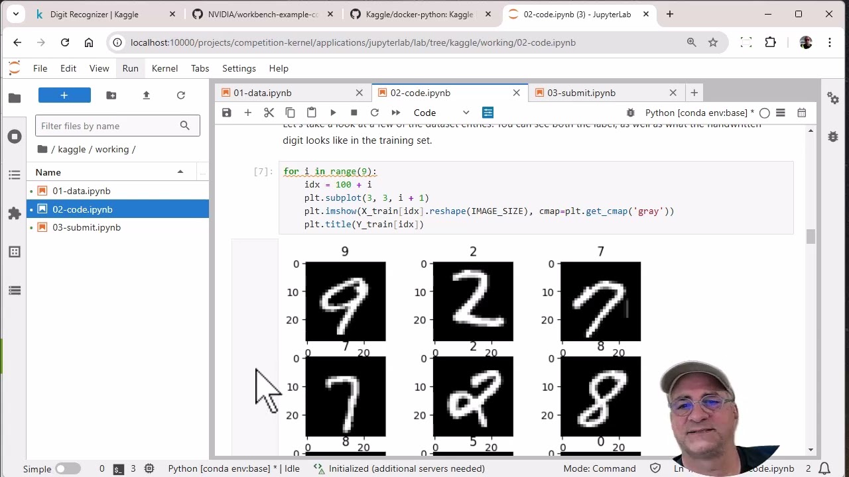This screenshot has height=477, width=849.
Task: Create a new folder in file browser
Action: point(111,95)
